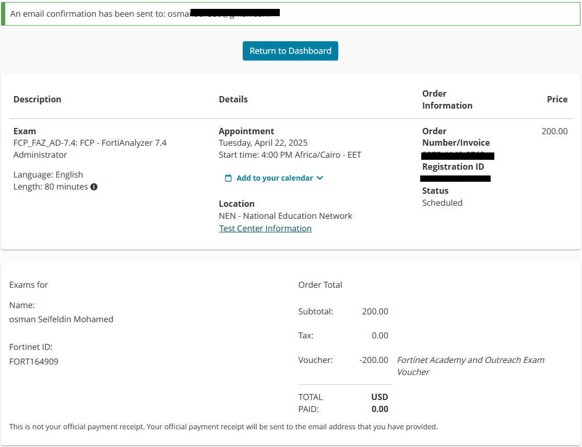Viewport: 582px width, 447px height.
Task: Select the Fortinet ID value FORT164909
Action: click(34, 361)
